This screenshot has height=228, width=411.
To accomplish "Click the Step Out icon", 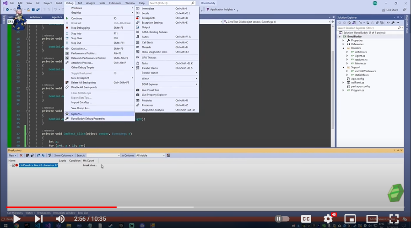I will (67, 43).
